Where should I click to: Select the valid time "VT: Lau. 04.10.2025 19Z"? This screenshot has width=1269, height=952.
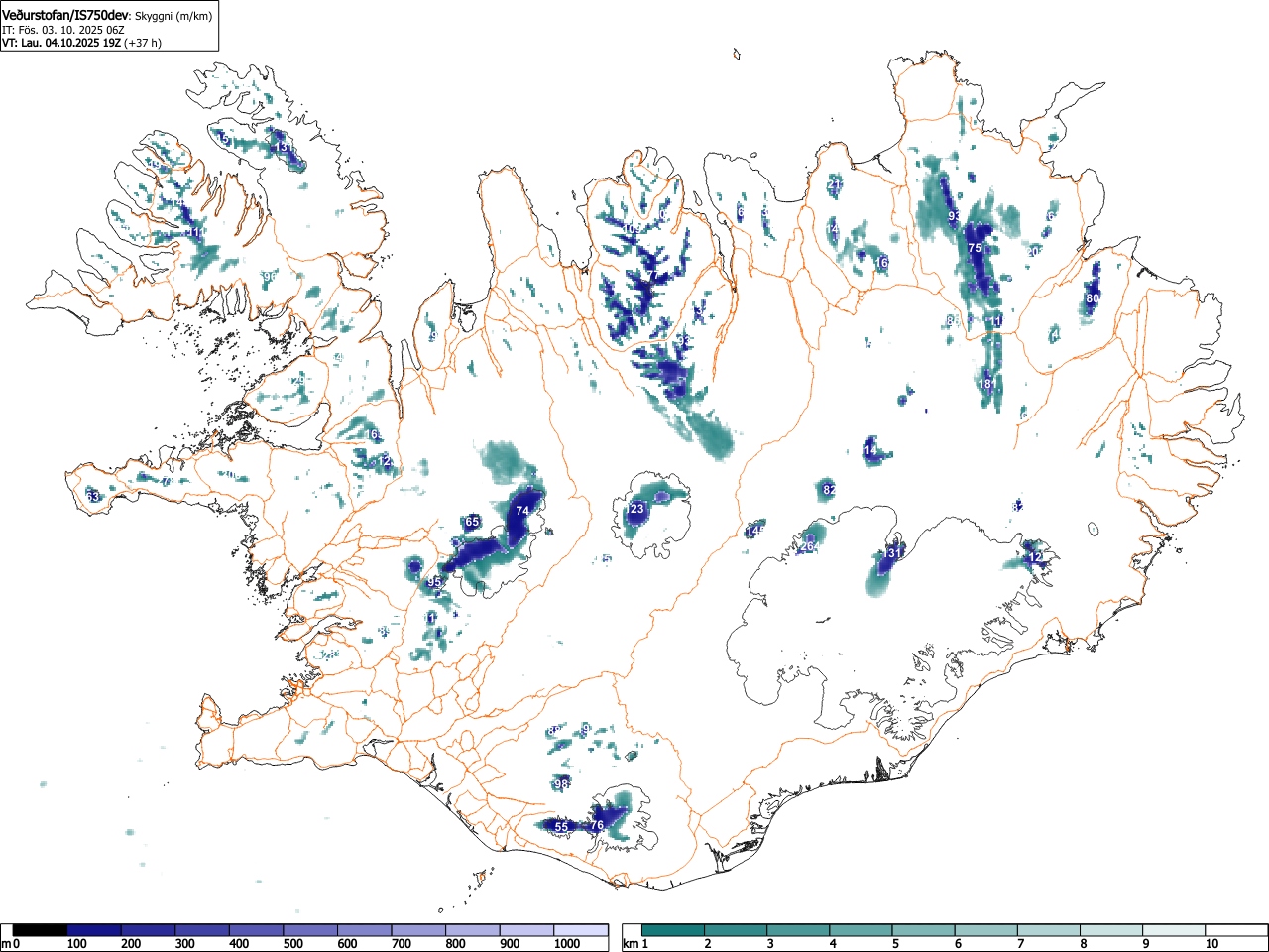click(61, 43)
